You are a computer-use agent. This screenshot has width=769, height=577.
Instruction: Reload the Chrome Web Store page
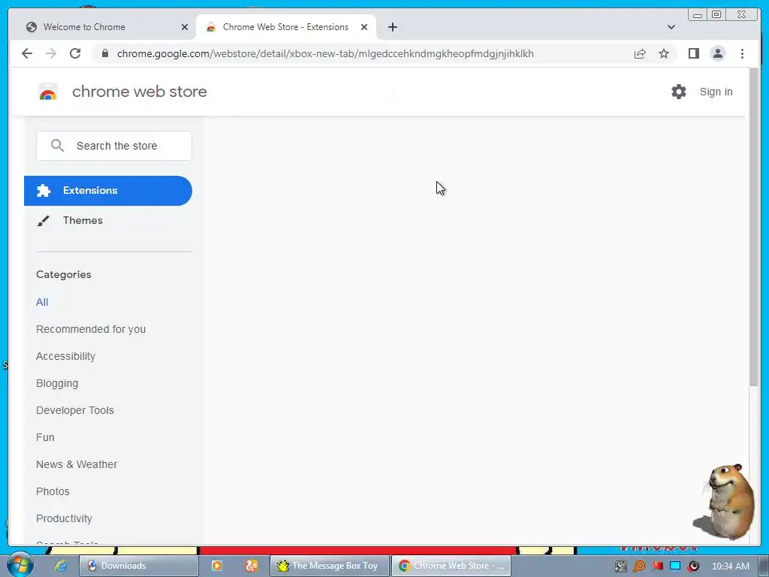click(x=75, y=53)
